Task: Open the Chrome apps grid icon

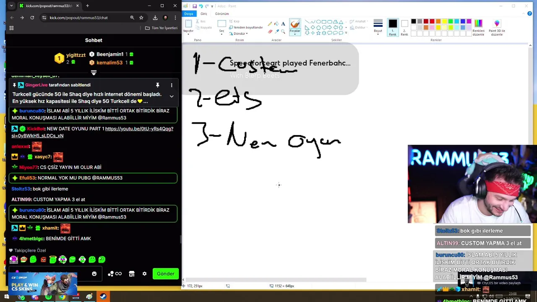Action: click(x=11, y=28)
